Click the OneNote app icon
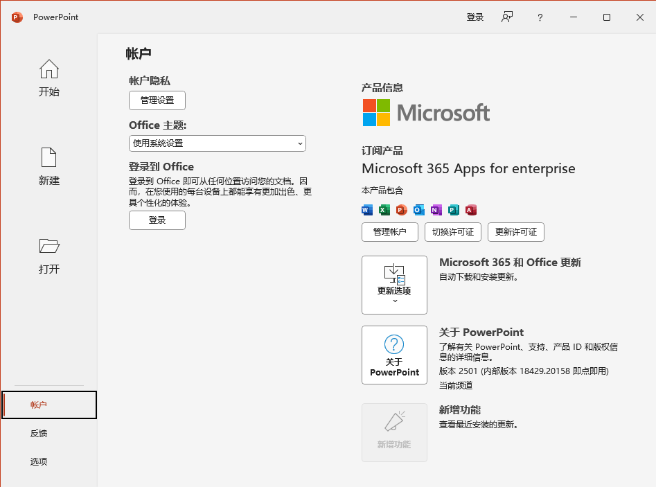The width and height of the screenshot is (656, 487). (436, 210)
